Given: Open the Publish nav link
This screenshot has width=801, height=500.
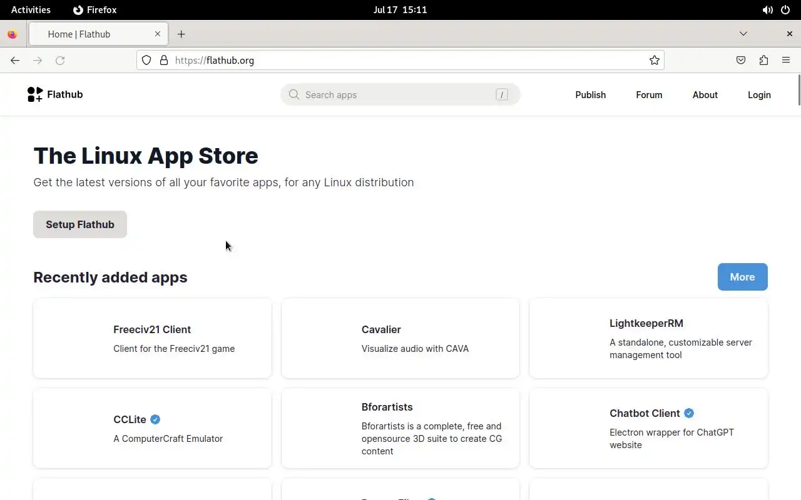Looking at the screenshot, I should (591, 95).
